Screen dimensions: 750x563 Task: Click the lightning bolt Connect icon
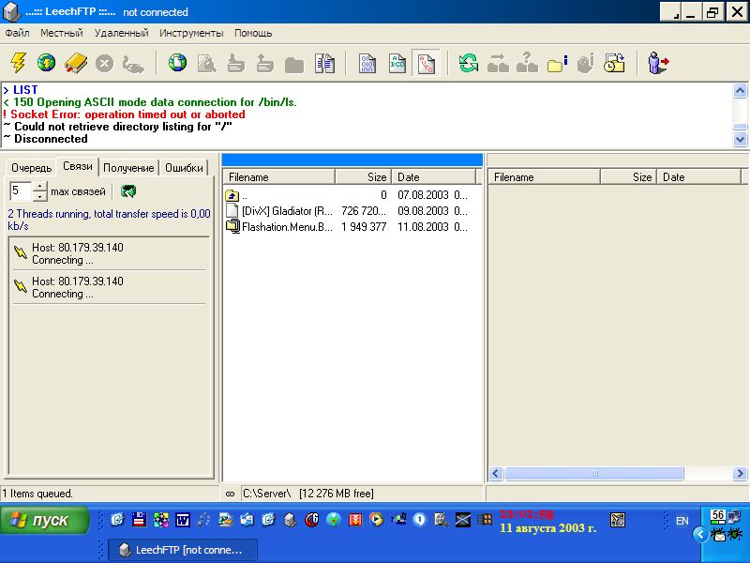click(18, 63)
